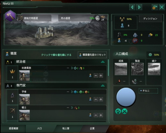Expand the 学者 job output details
The width and height of the screenshot is (166, 133).
pos(72,92)
